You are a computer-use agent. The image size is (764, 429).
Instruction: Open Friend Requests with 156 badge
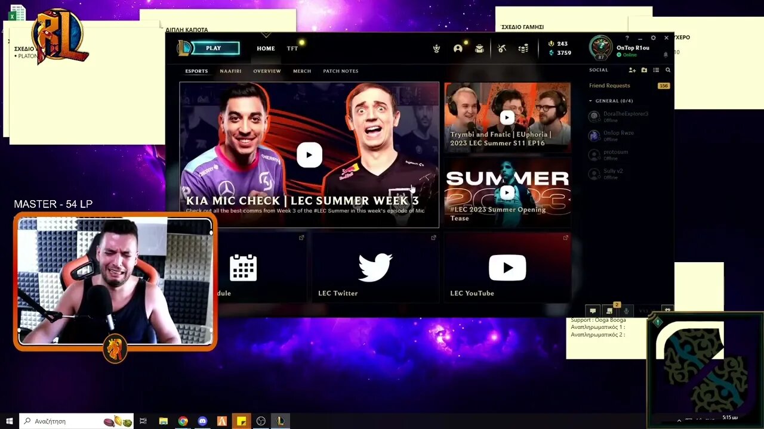coord(629,86)
